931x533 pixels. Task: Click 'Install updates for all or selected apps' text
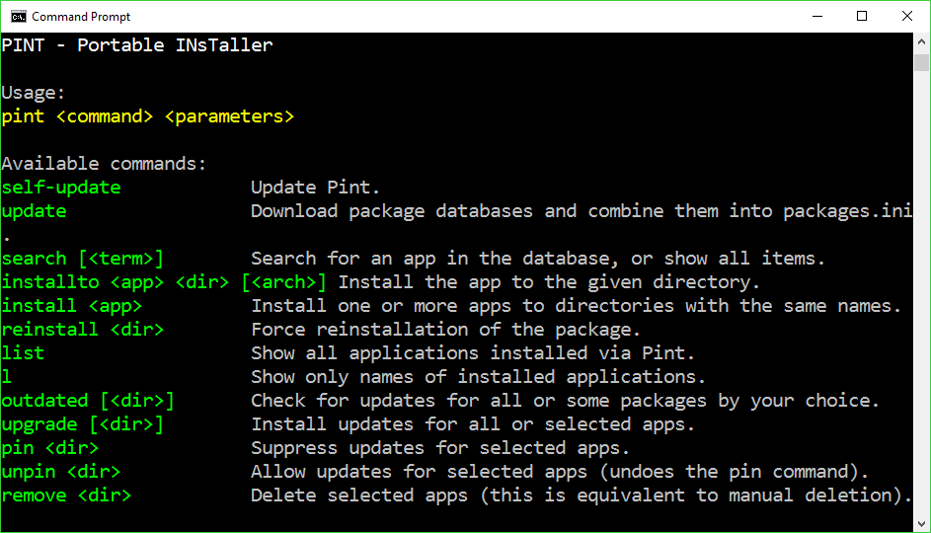point(473,424)
